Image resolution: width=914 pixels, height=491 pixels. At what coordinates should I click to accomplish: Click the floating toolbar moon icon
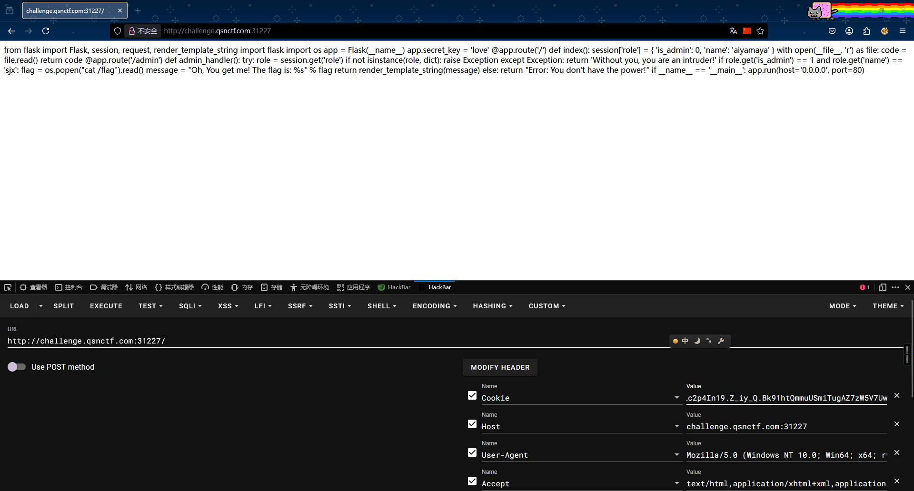click(697, 341)
